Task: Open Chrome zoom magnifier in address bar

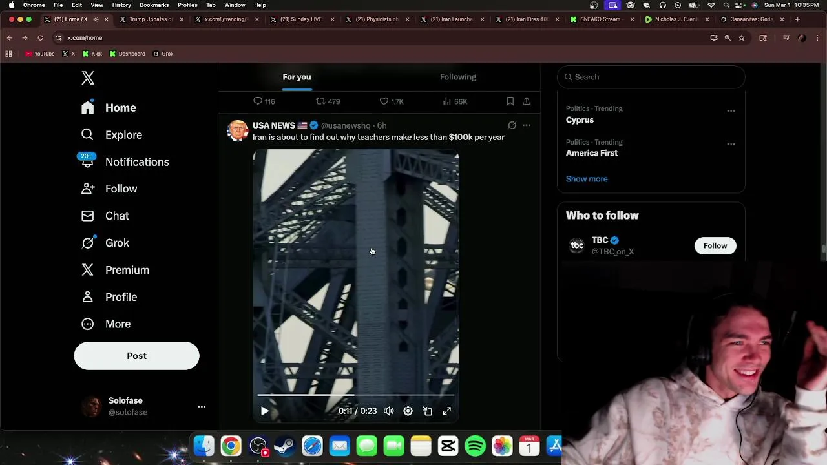Action: pyautogui.click(x=728, y=38)
